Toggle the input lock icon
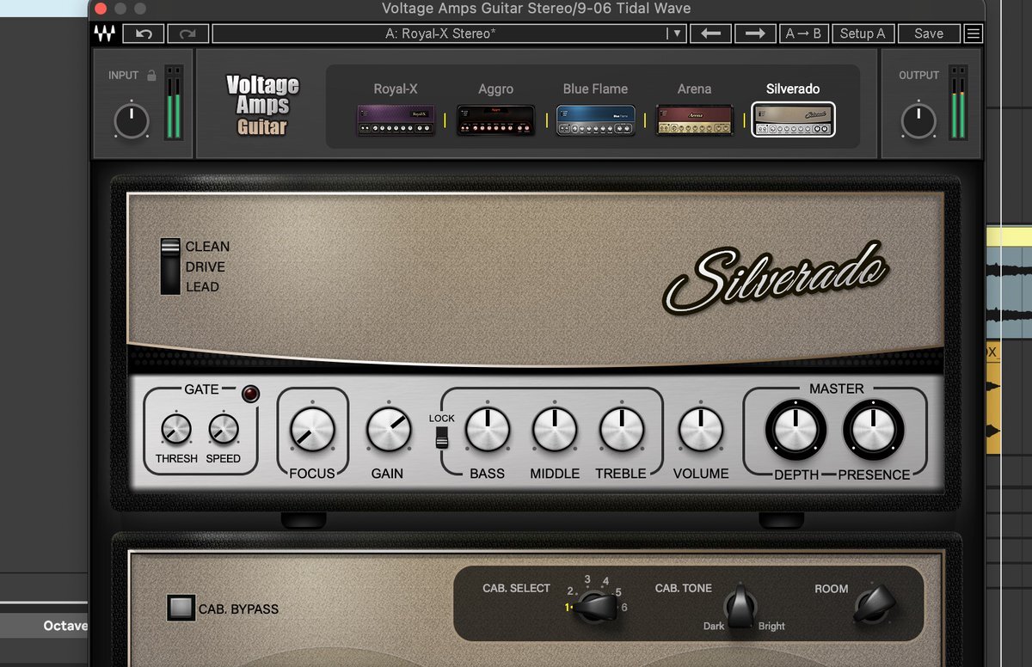 coord(151,76)
